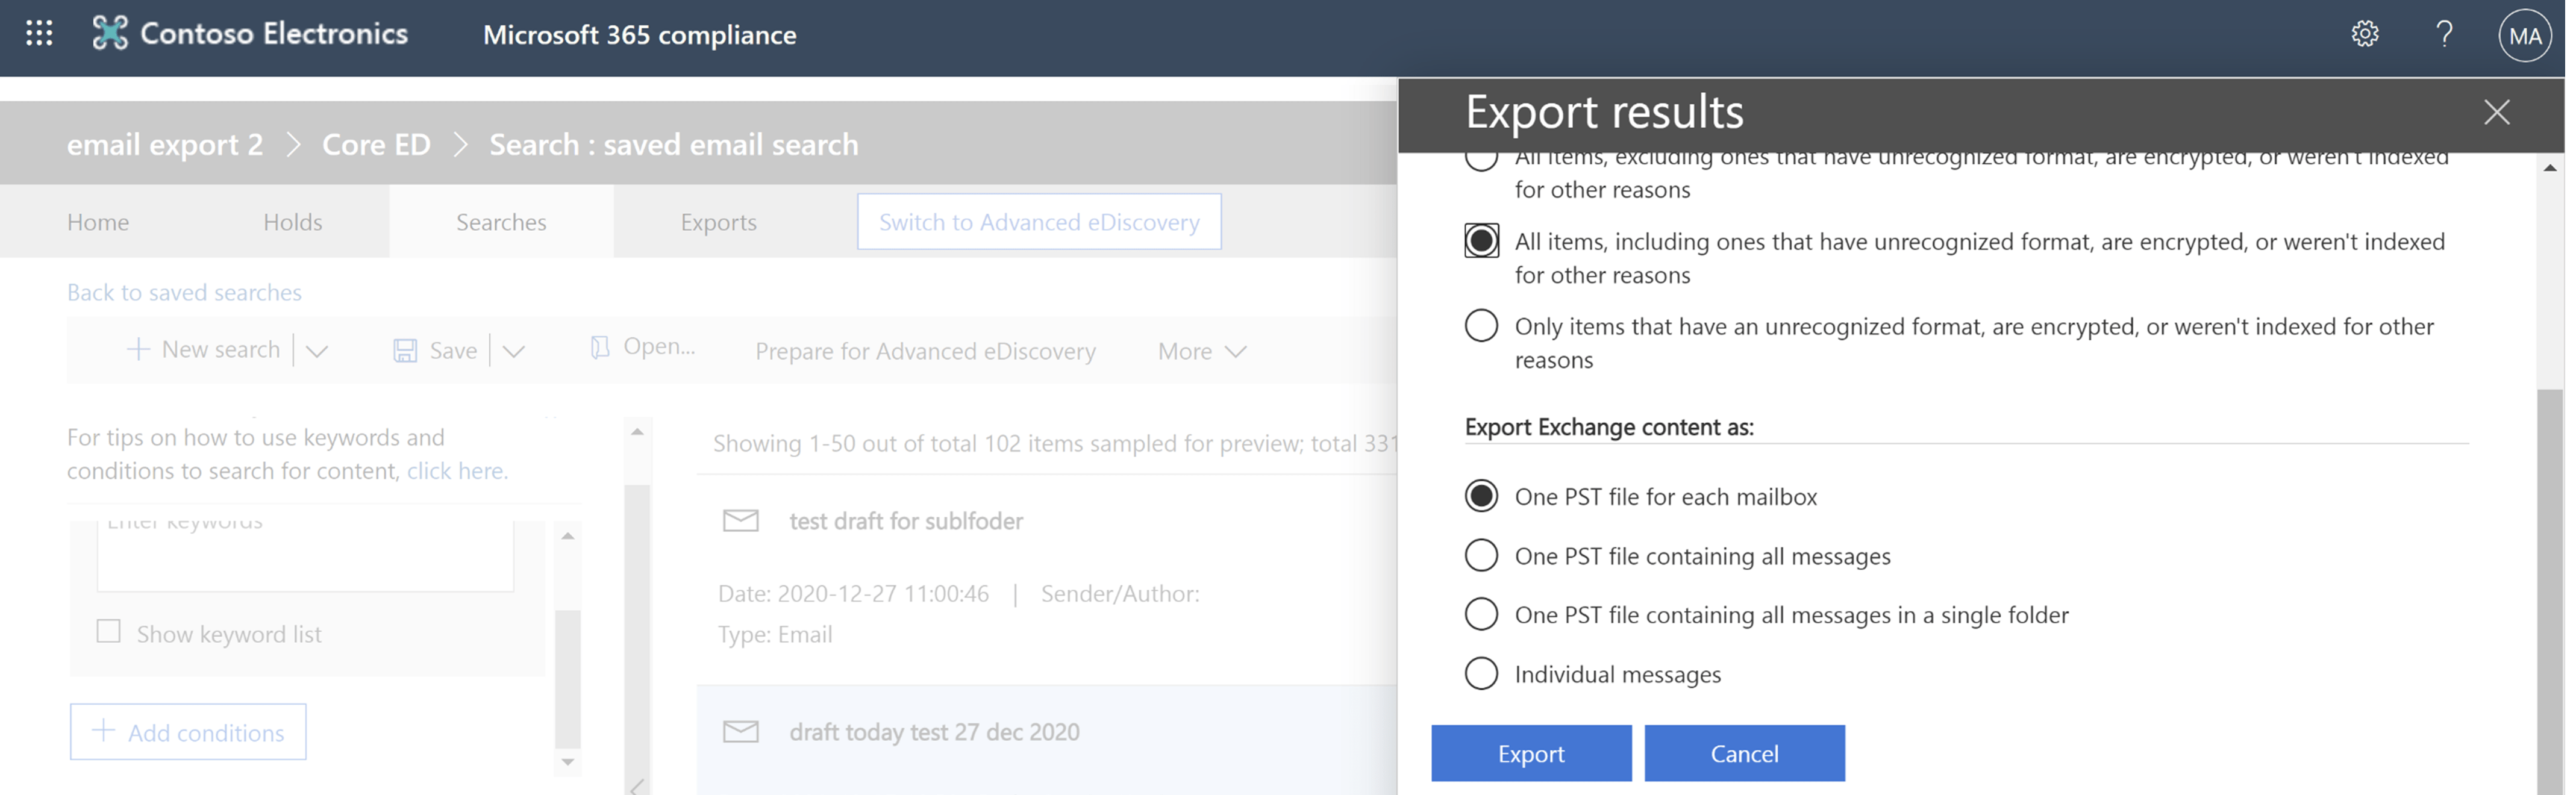This screenshot has width=2576, height=795.
Task: Enable the Show keyword list checkbox
Action: coord(108,631)
